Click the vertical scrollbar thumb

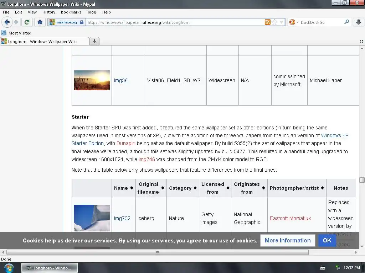coord(362,180)
